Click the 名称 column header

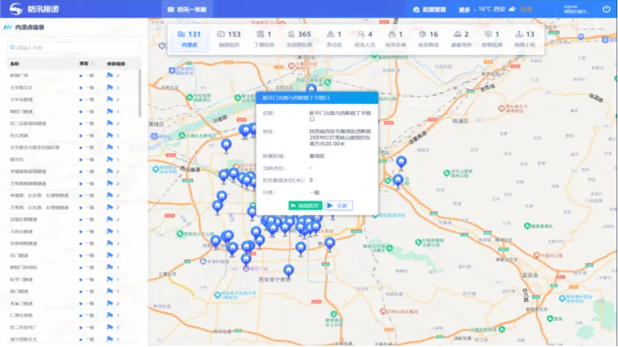coord(15,64)
